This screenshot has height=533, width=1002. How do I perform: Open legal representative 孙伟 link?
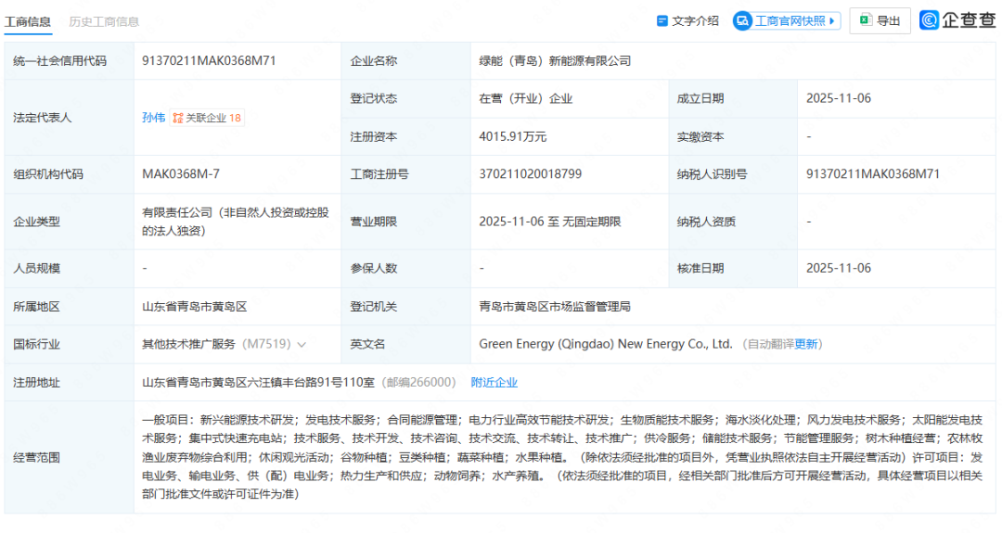tap(153, 118)
